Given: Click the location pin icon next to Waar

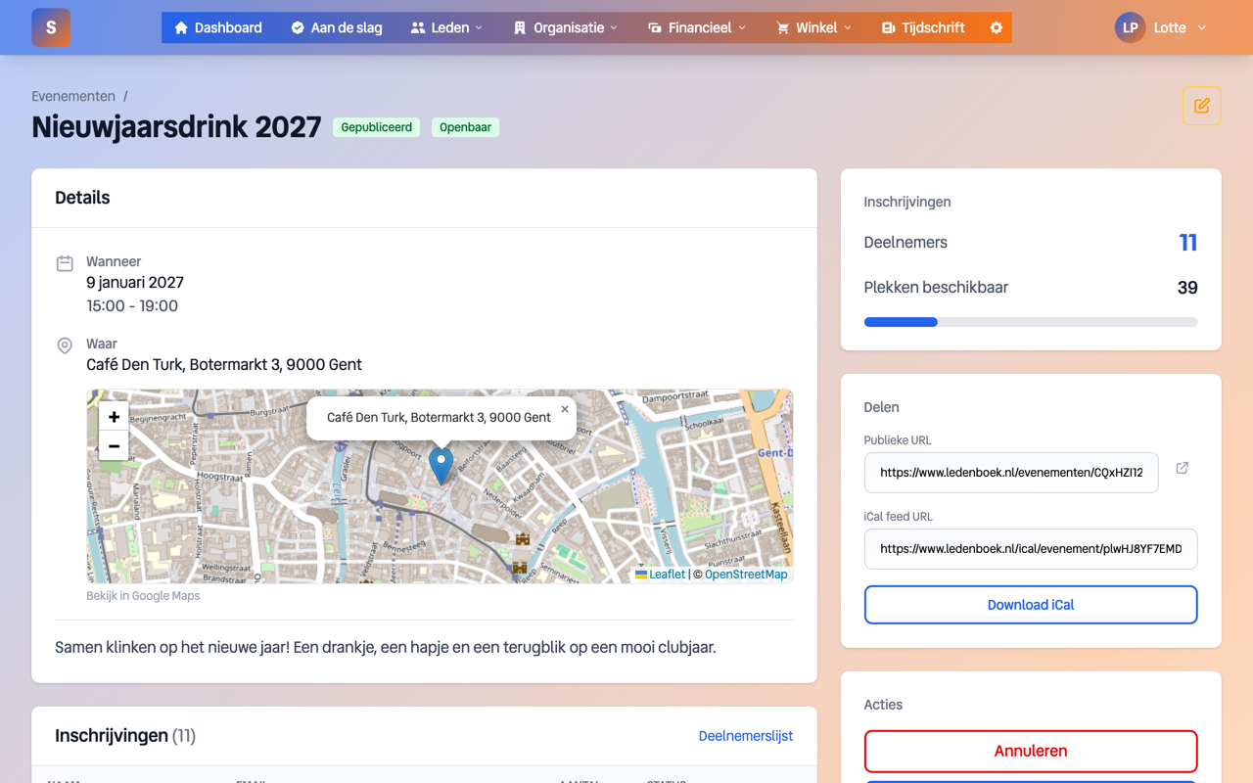Looking at the screenshot, I should coord(65,345).
